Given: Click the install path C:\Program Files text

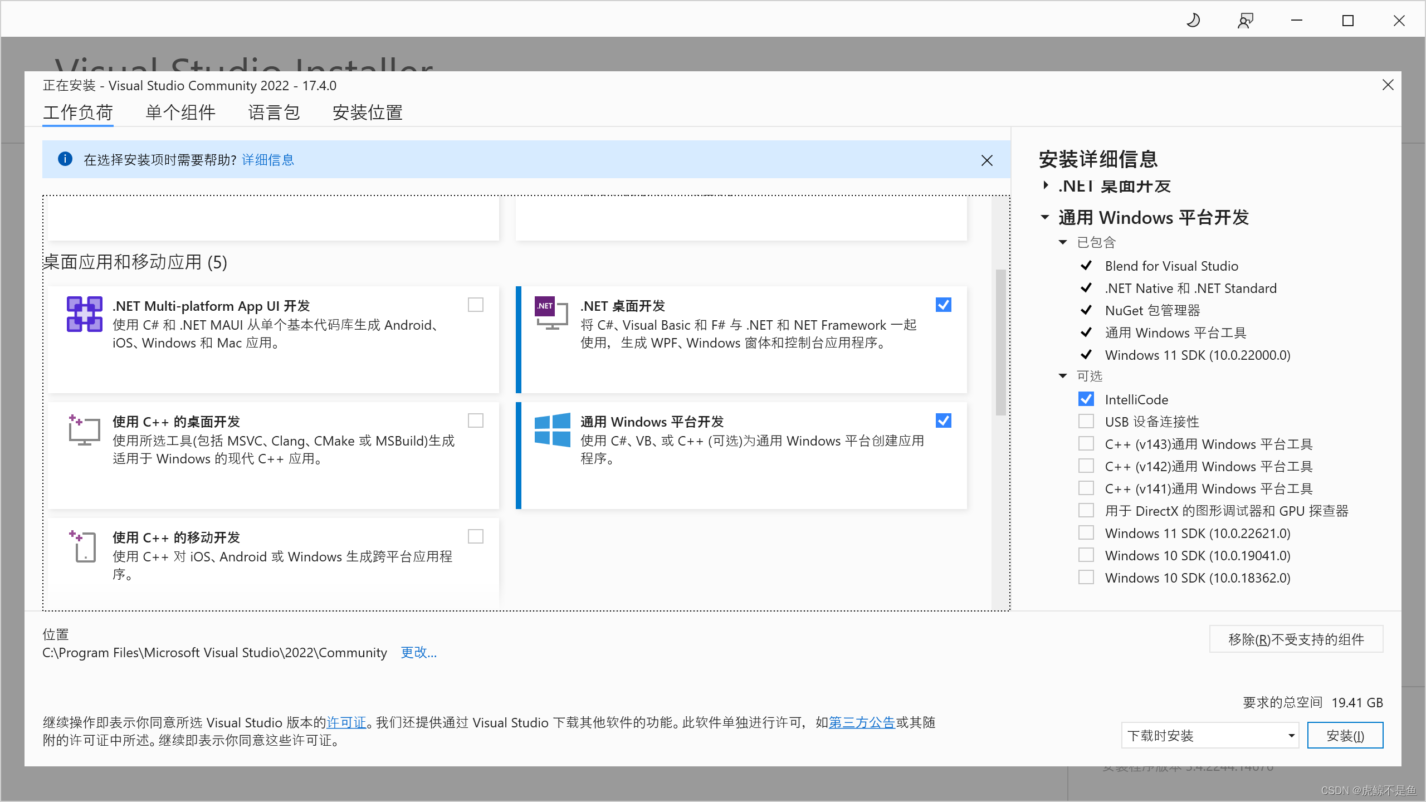Looking at the screenshot, I should tap(215, 652).
